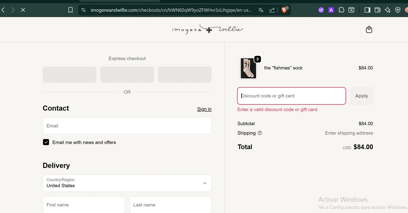
Task: Click the Shipping help question mark icon
Action: click(260, 133)
